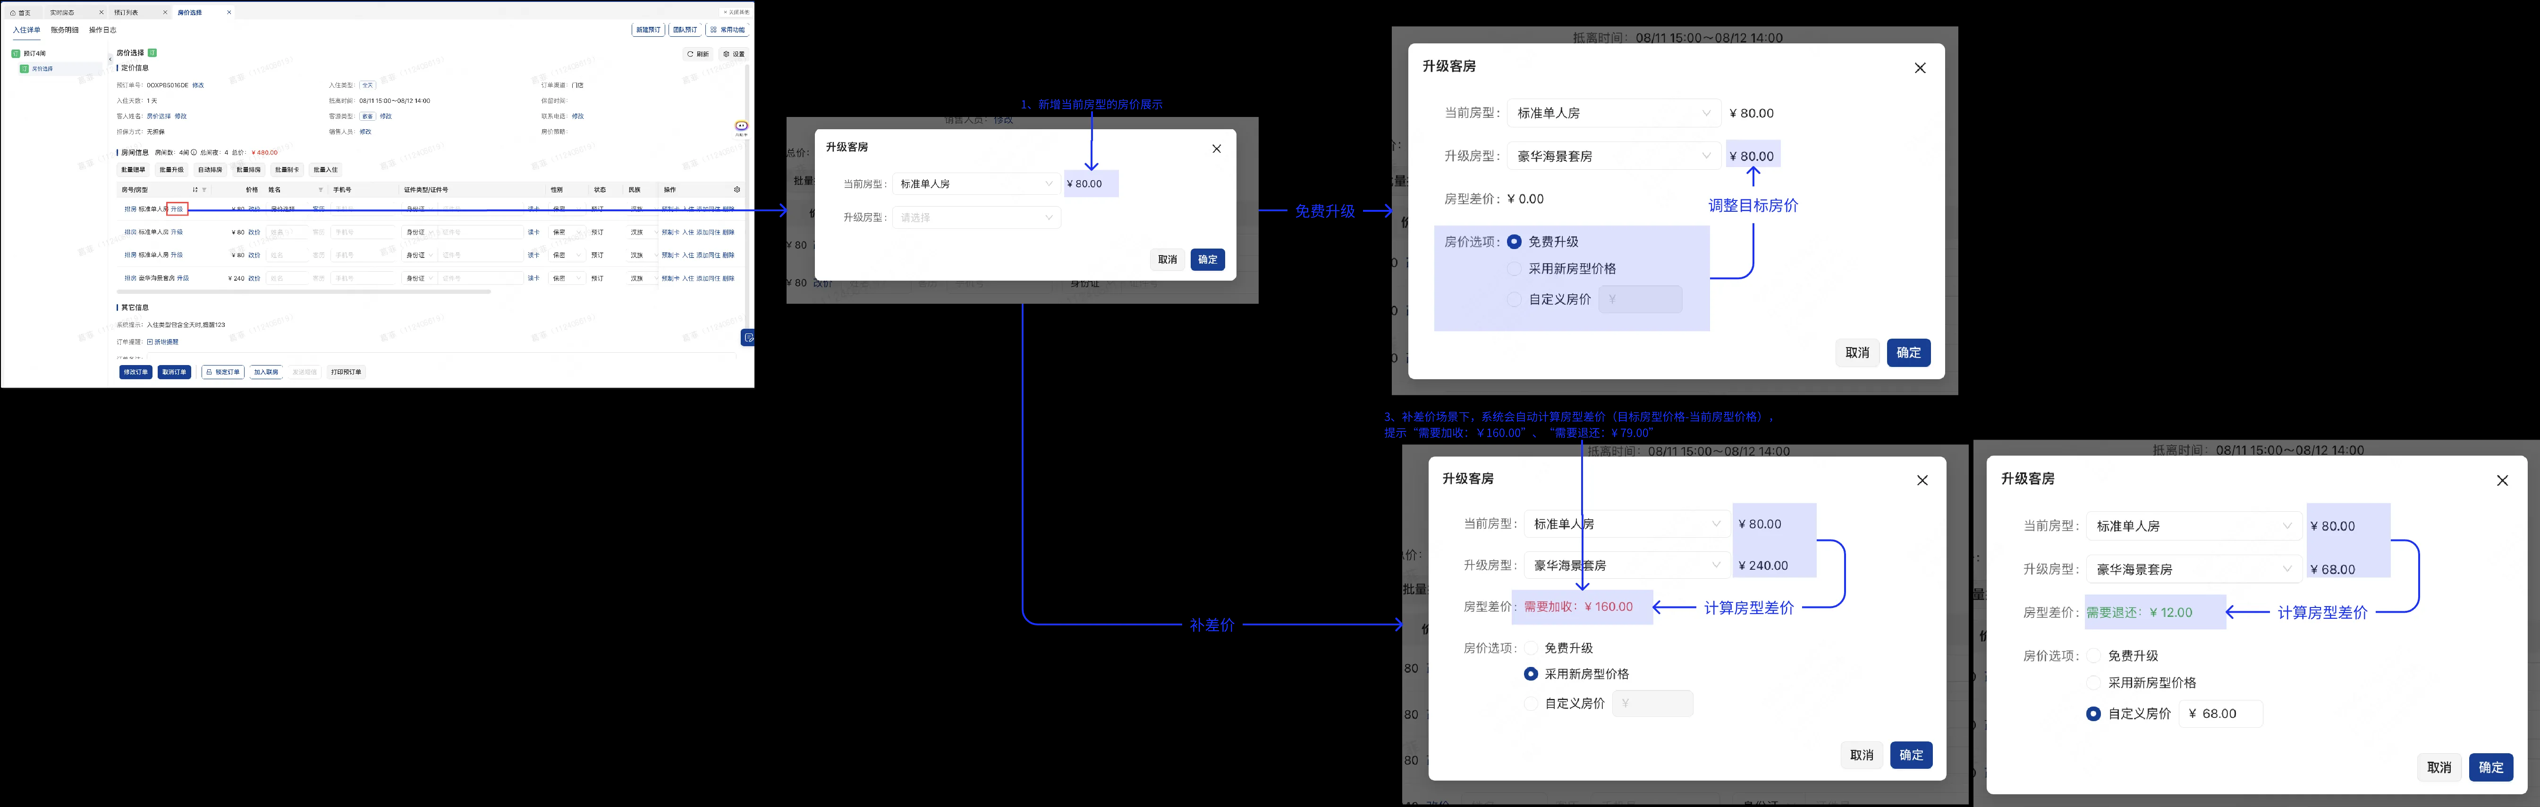The width and height of the screenshot is (2540, 807).
Task: Close the 需要退还 升级客房 dialog with X
Action: point(2502,481)
